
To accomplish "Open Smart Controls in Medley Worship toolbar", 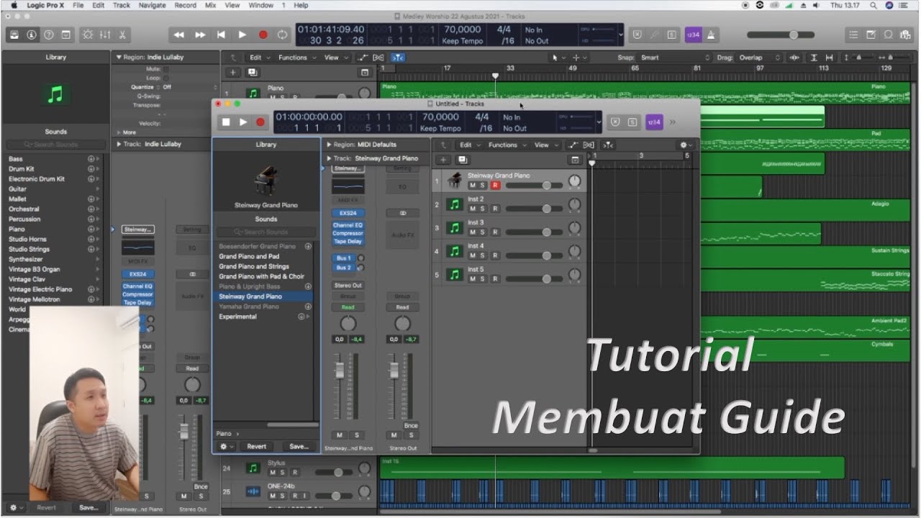I will pos(88,35).
